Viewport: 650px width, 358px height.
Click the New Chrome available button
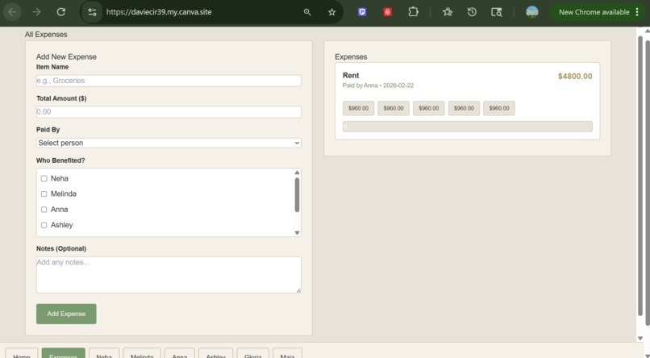coord(594,12)
